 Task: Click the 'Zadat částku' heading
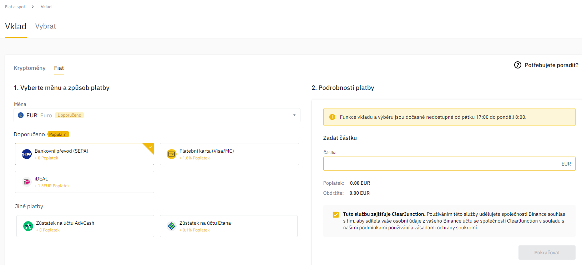click(x=340, y=138)
